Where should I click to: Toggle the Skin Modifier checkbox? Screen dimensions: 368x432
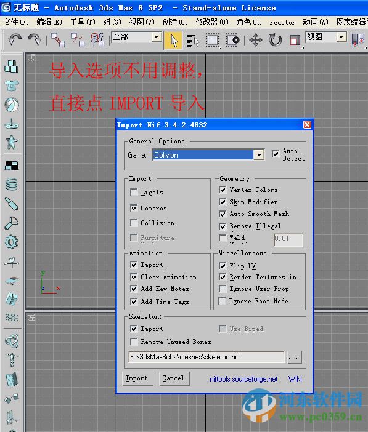pos(223,202)
